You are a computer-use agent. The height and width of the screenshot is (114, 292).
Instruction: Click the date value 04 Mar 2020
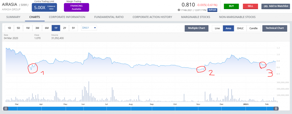11,38
